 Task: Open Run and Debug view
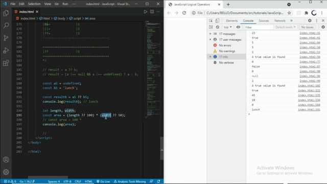click(6, 51)
